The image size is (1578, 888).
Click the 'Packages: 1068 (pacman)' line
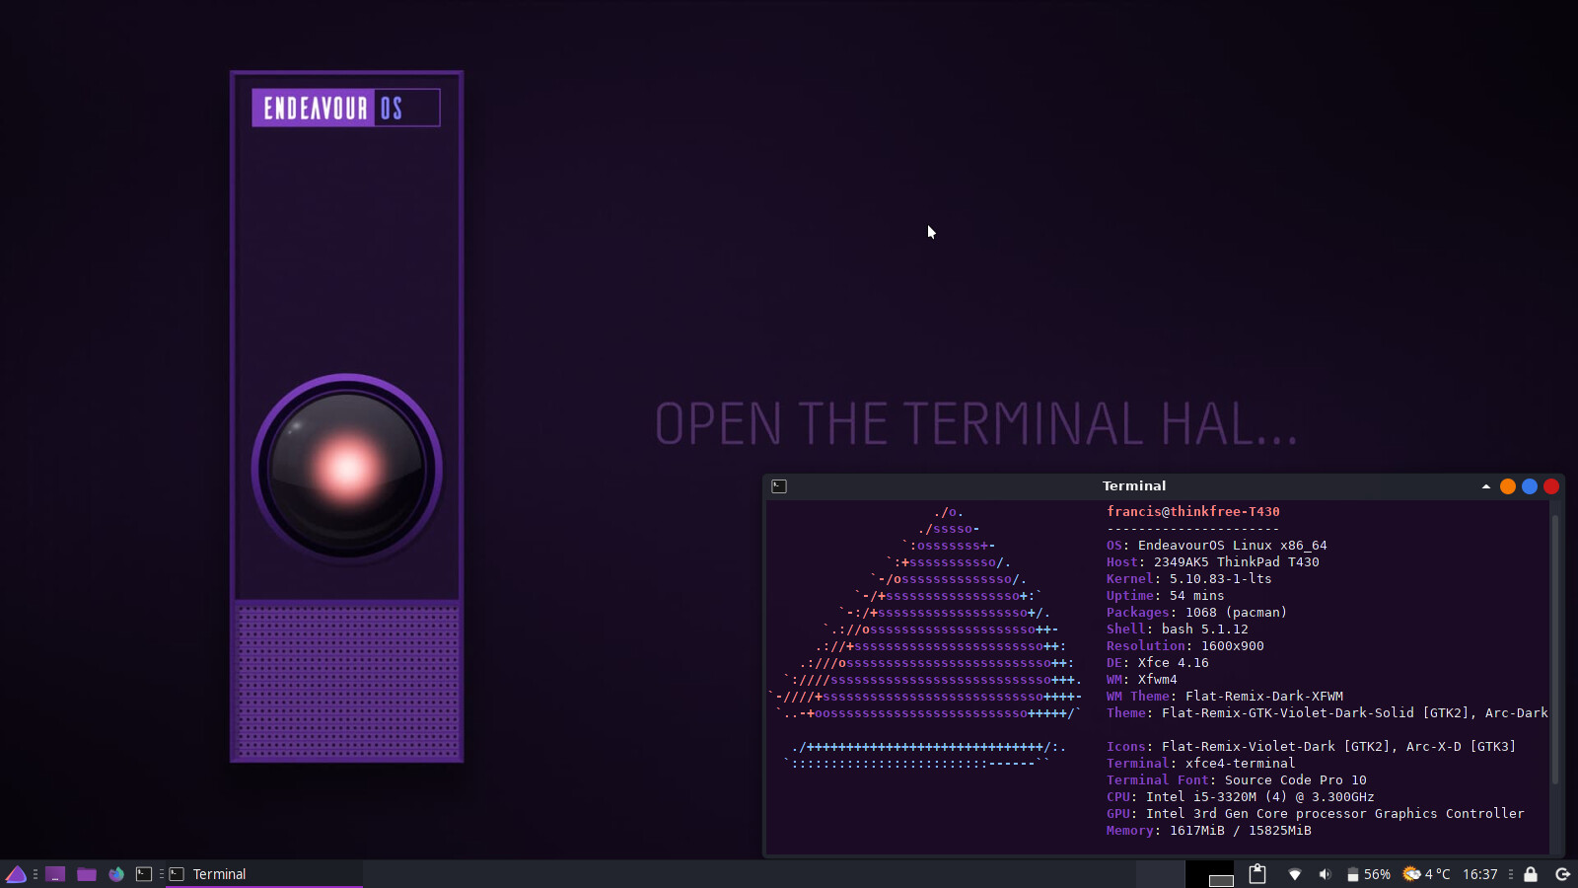point(1197,613)
